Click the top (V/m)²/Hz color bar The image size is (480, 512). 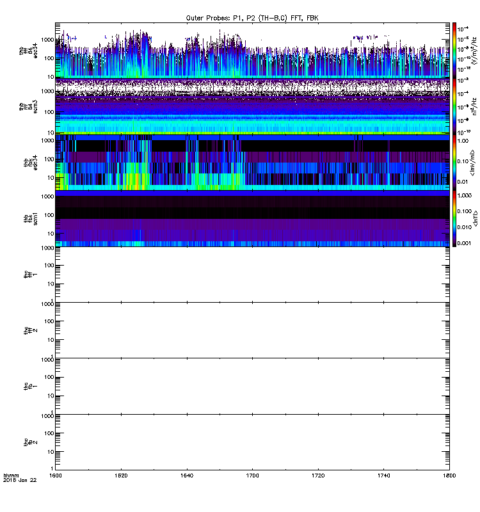coord(454,50)
